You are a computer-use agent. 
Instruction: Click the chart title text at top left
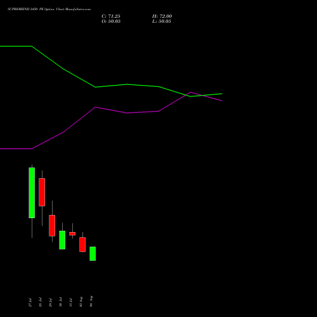(49, 10)
